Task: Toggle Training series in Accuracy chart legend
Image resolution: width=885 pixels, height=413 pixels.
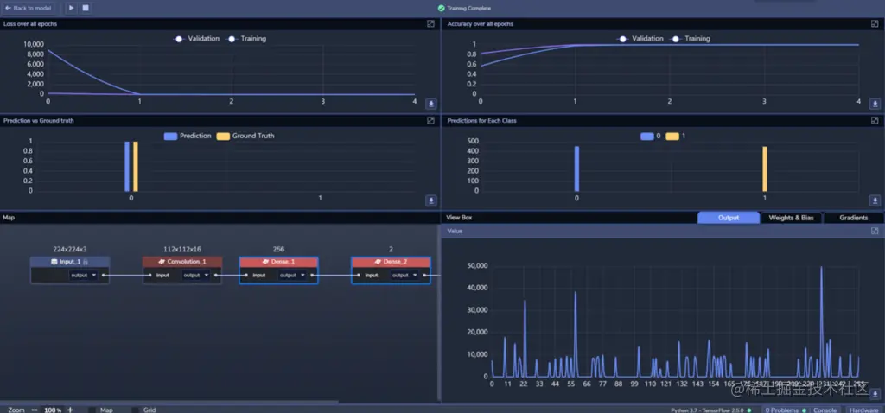Action: click(x=690, y=39)
